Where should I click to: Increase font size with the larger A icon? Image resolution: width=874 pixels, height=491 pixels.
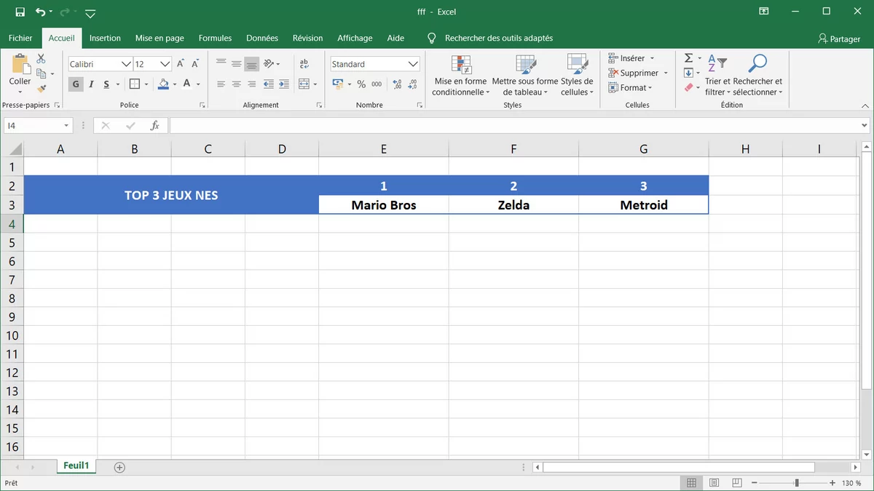181,64
